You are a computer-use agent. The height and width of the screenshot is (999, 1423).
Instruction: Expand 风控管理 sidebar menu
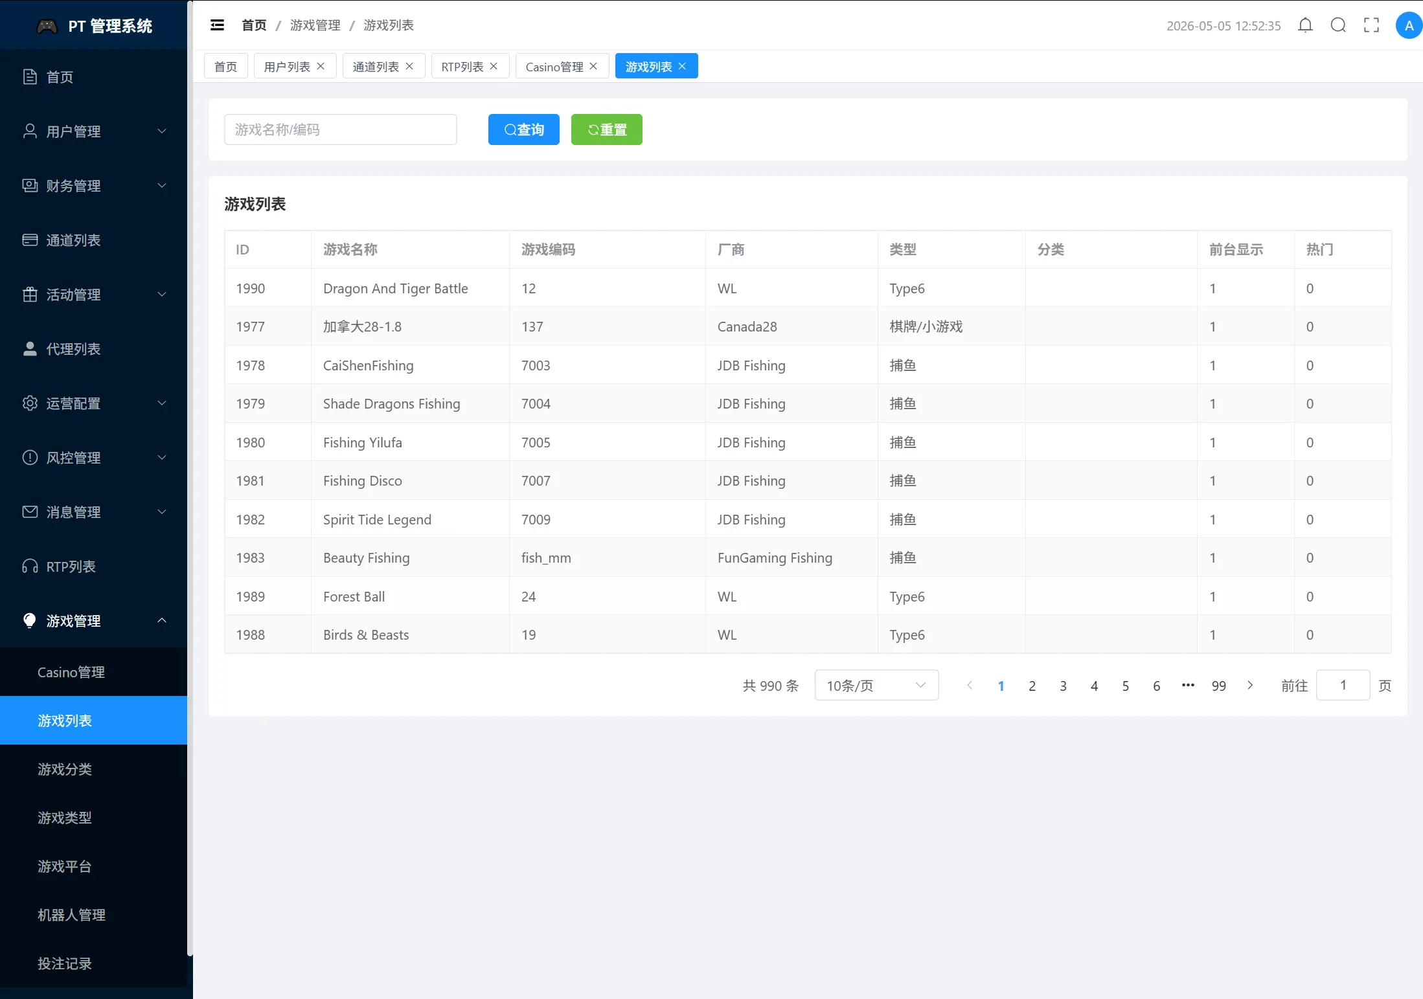tap(93, 458)
